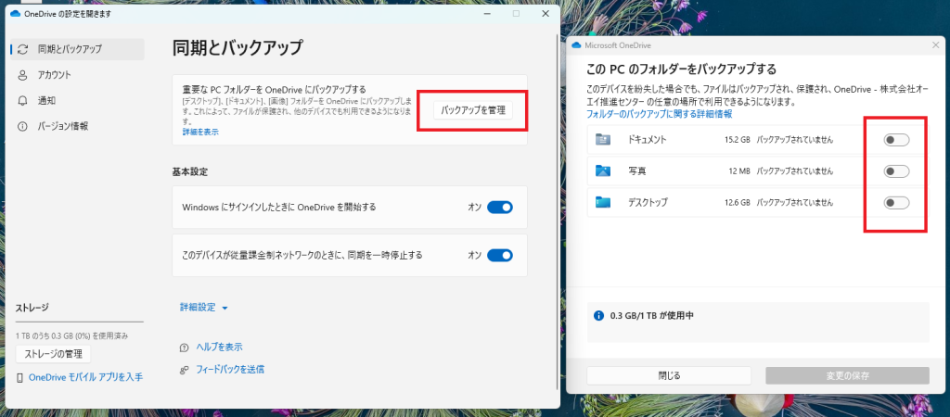Close the Microsoft OneDrive backup dialog
The image size is (950, 417).
936,45
